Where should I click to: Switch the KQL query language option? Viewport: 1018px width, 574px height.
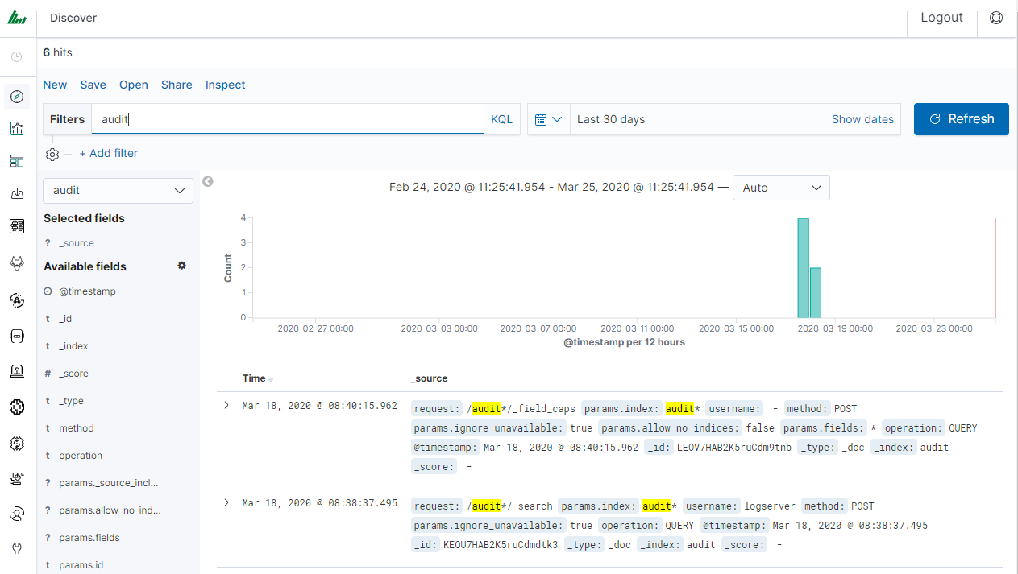(501, 119)
